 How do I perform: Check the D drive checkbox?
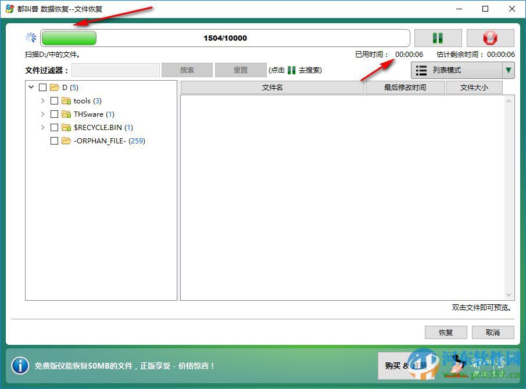point(42,87)
